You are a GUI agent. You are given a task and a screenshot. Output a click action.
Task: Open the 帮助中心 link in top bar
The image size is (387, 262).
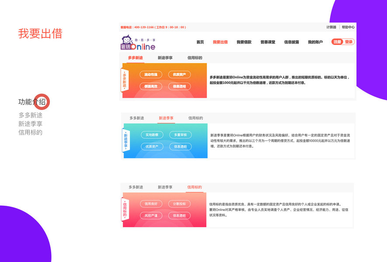coord(348,27)
